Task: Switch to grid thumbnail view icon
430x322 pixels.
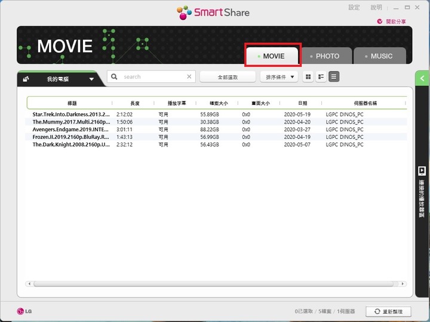Action: click(308, 77)
